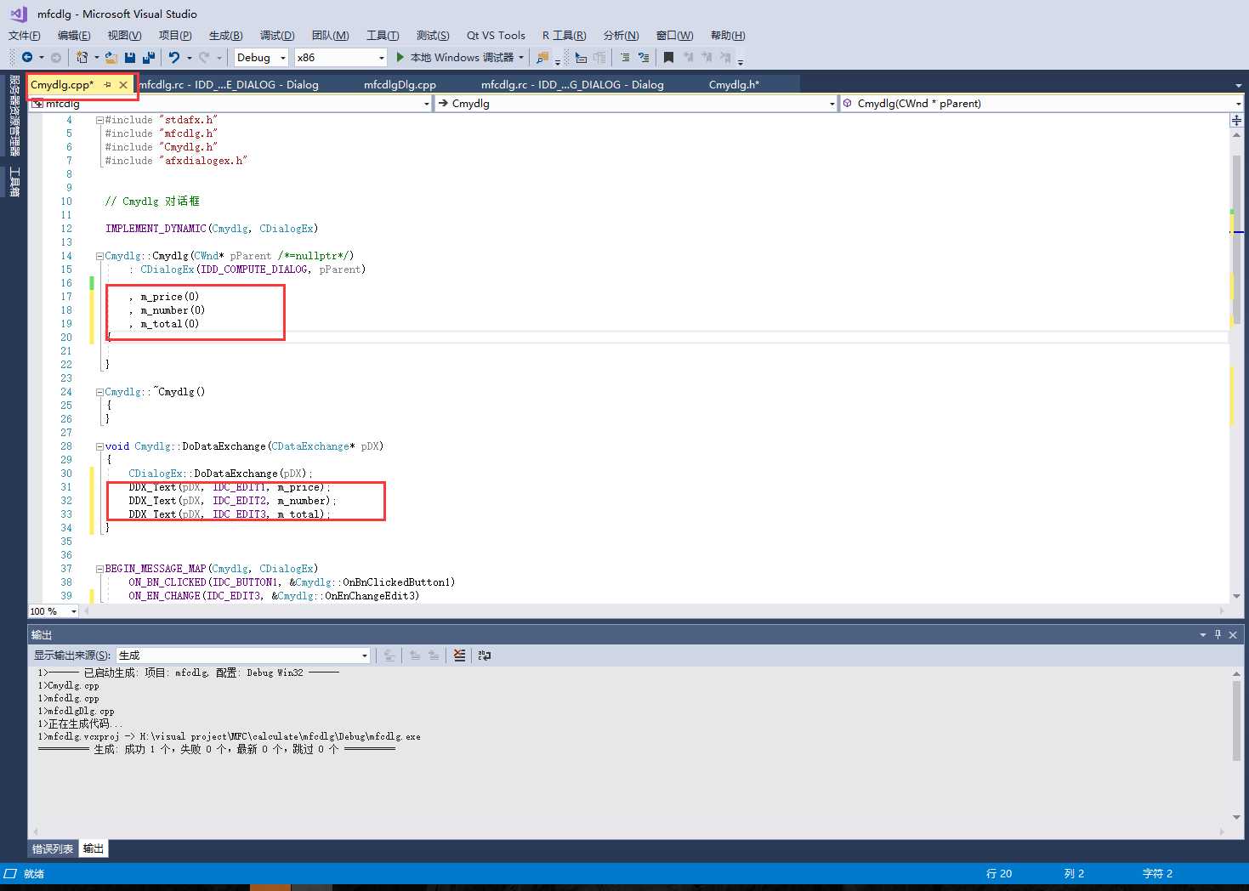The width and height of the screenshot is (1249, 891).
Task: Click the Navigate Backward arrow icon
Action: click(27, 57)
